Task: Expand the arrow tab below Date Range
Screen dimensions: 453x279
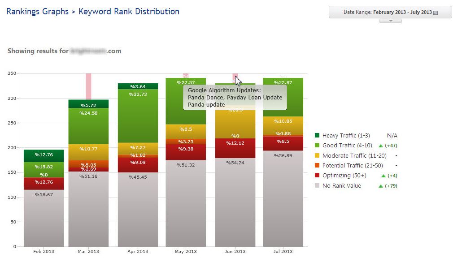Action: click(x=390, y=21)
